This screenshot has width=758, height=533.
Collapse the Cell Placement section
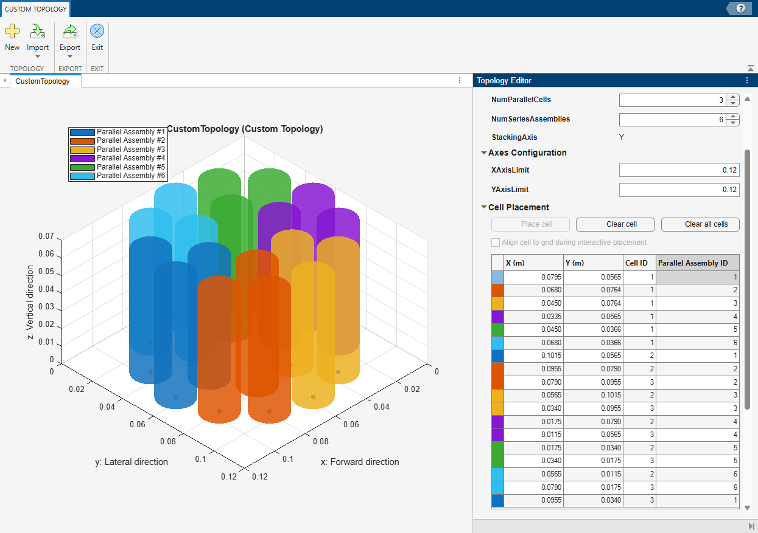pos(484,208)
